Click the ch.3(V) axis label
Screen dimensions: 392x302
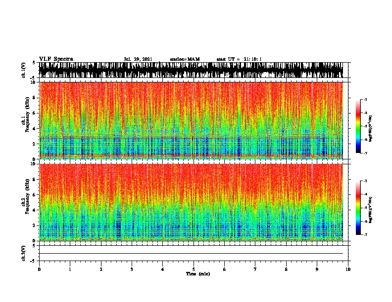24,253
